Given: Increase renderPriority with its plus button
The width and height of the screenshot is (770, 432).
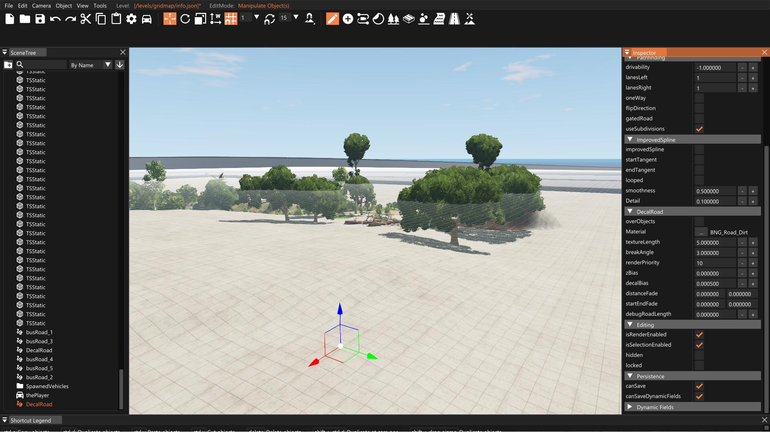Looking at the screenshot, I should 753,263.
